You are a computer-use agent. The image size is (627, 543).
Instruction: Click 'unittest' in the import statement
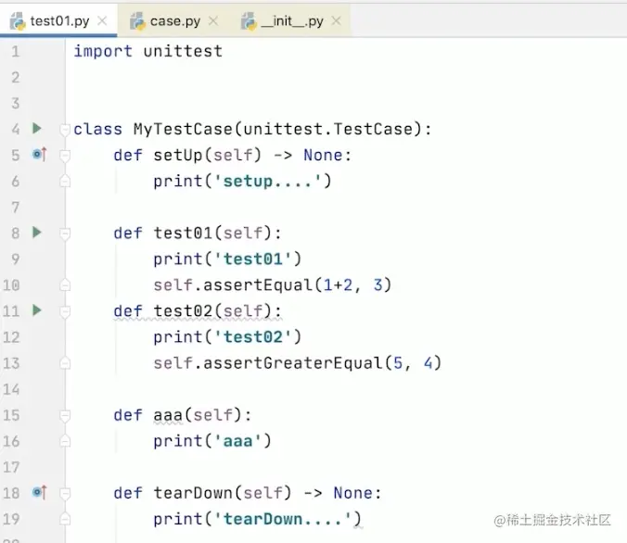pyautogui.click(x=183, y=51)
